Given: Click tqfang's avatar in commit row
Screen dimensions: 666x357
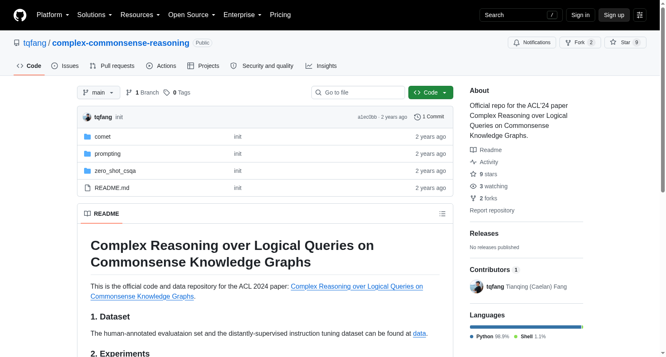Looking at the screenshot, I should [87, 117].
